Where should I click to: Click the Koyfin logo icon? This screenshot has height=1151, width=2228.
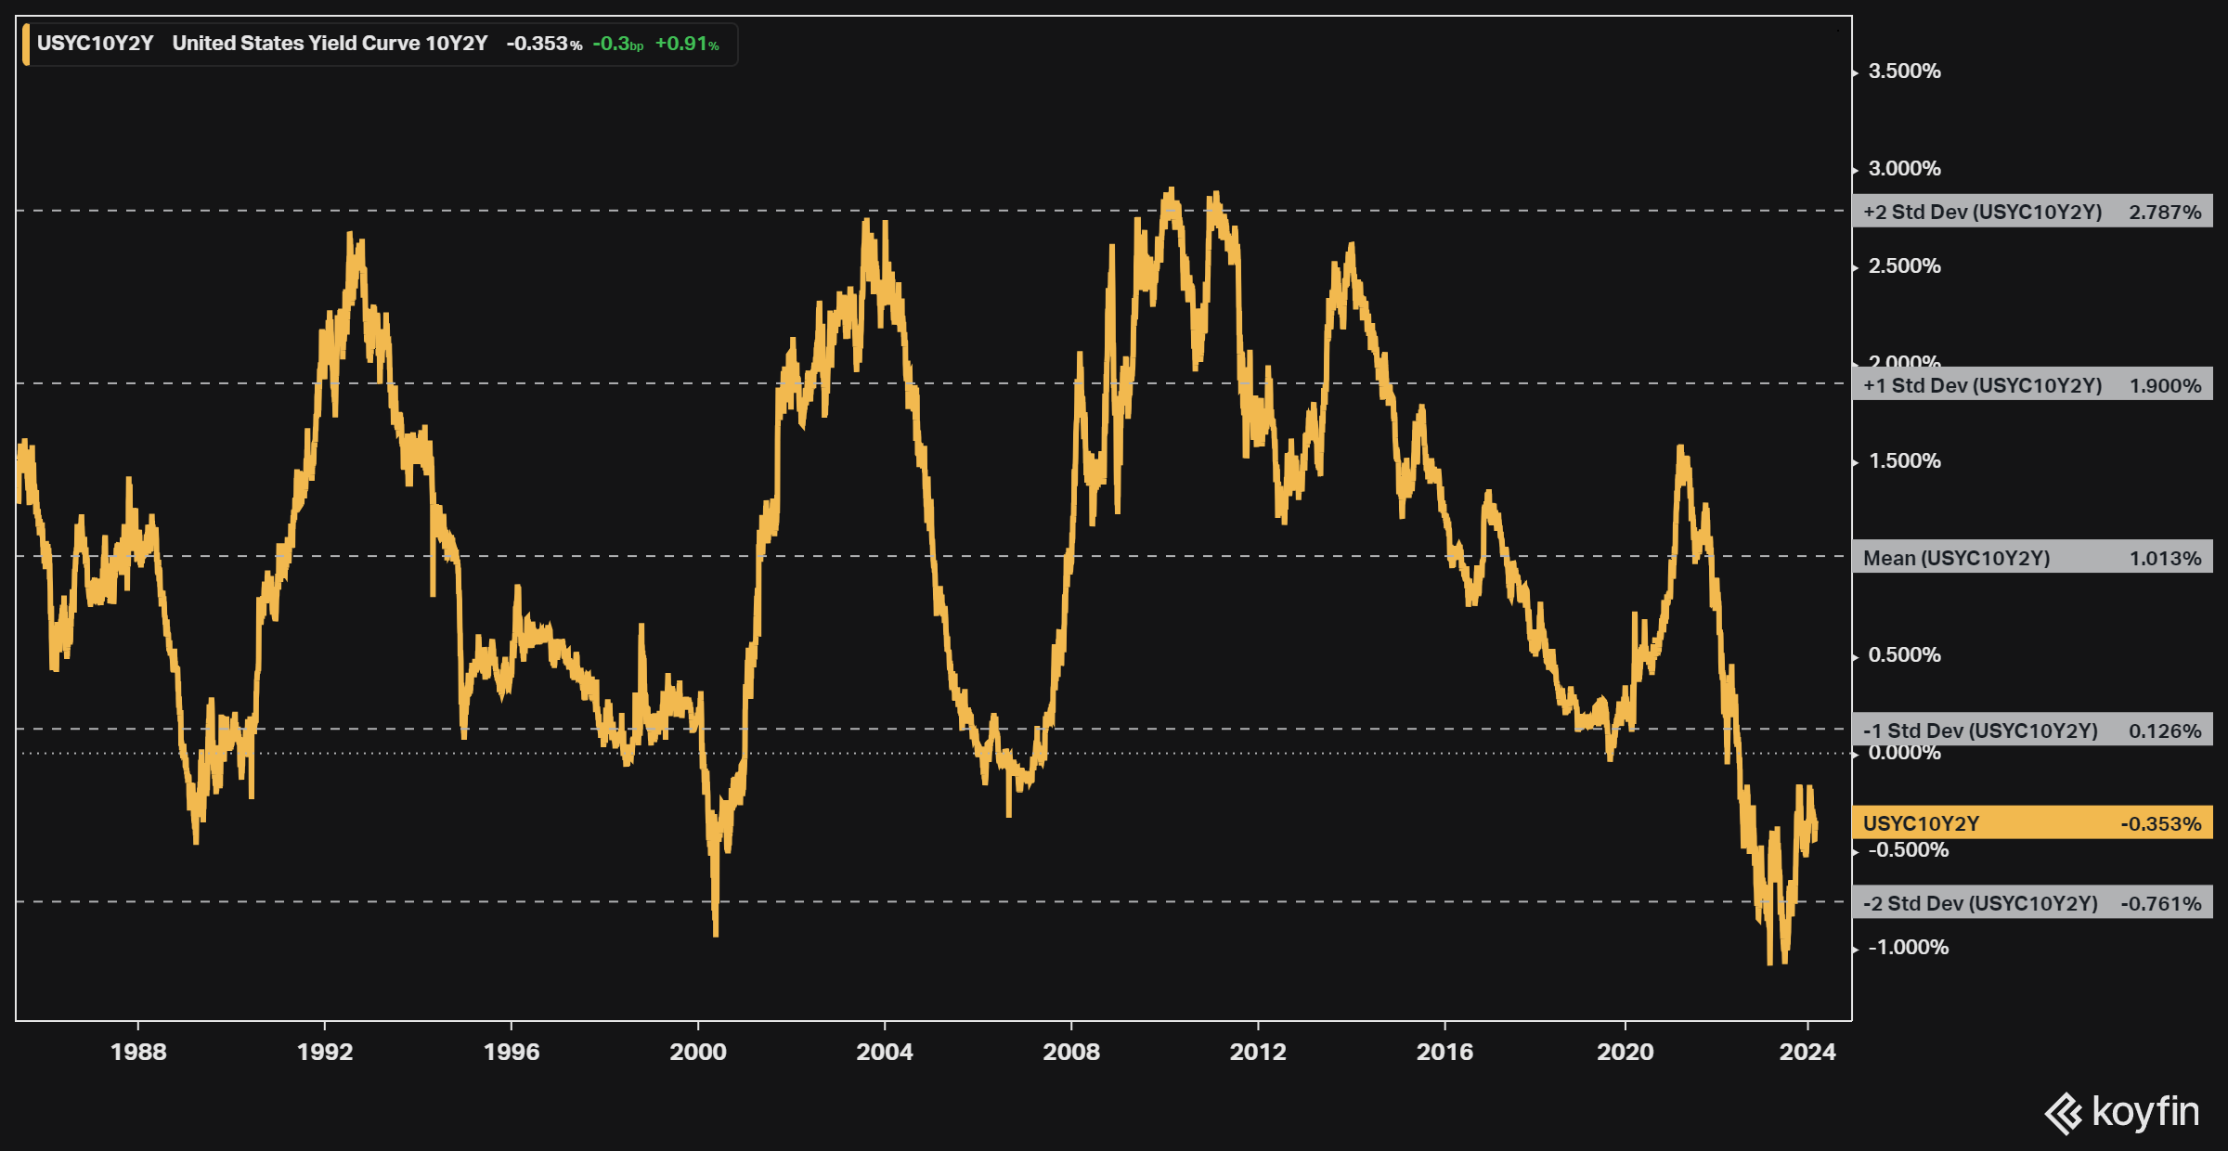pyautogui.click(x=2065, y=1113)
